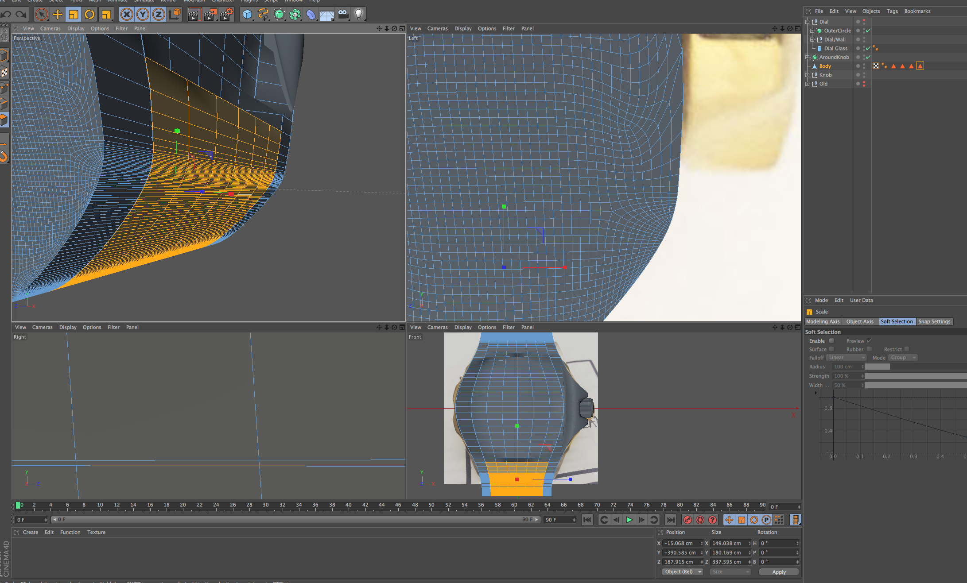Open the Array modeling objects icon
This screenshot has width=967, height=583.
(295, 15)
